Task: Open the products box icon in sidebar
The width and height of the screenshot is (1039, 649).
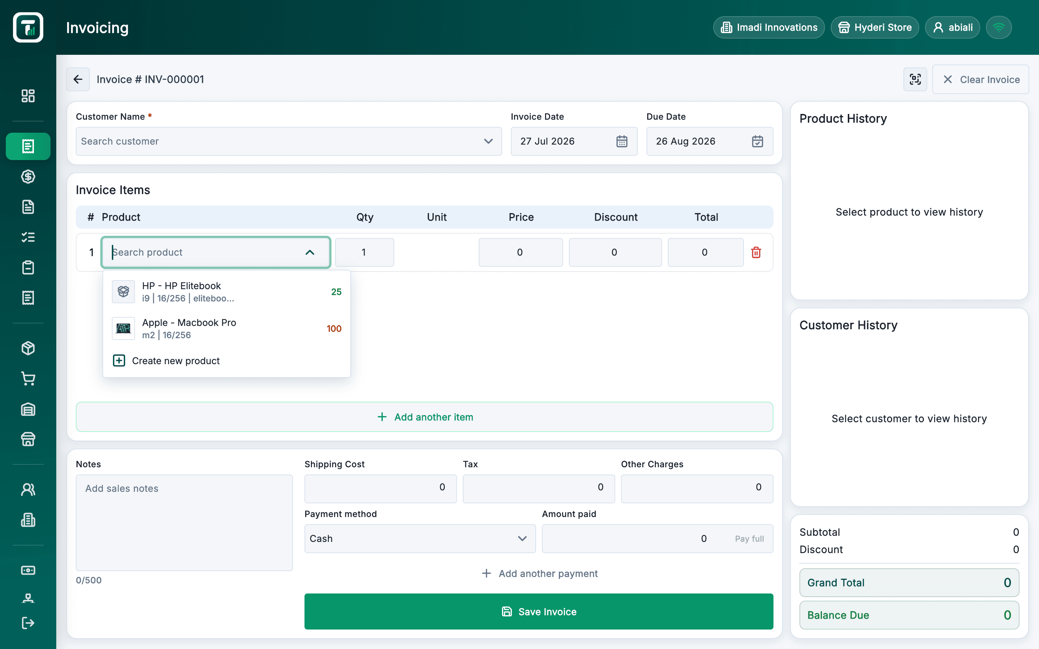Action: tap(28, 348)
